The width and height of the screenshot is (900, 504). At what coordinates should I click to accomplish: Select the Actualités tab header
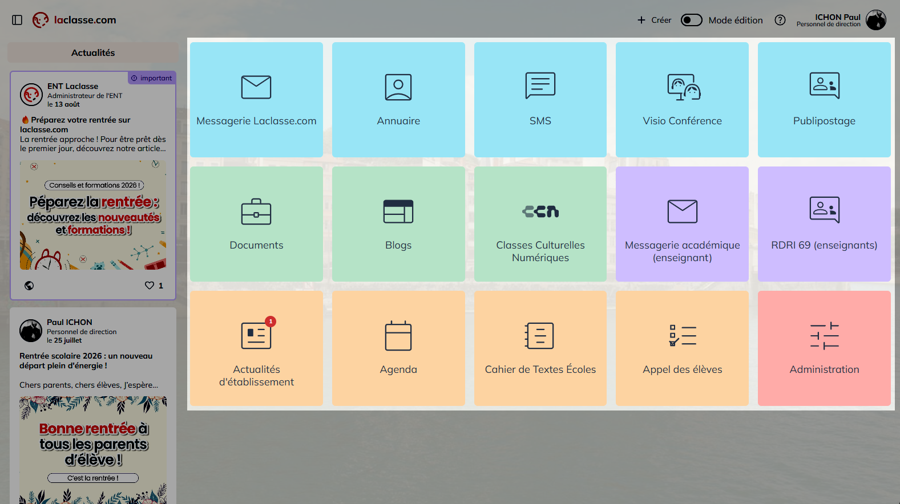coord(93,52)
